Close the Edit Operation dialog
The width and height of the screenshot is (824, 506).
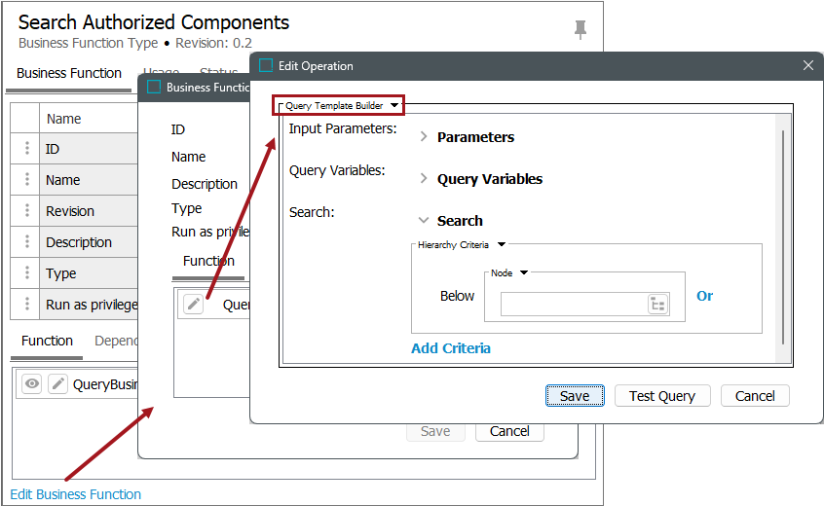pos(807,66)
